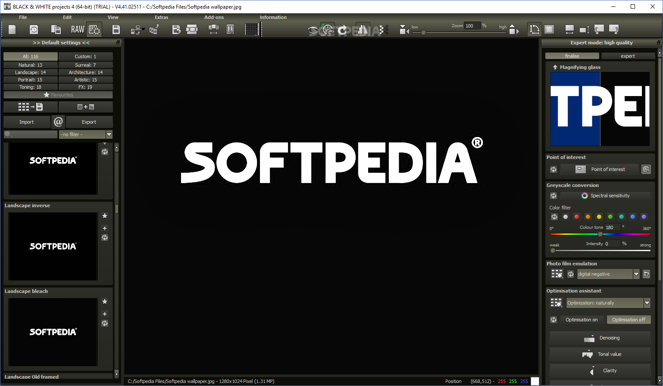Click the plus icon beside Landscape inverse
Screen dimensions: 663x386
click(105, 228)
